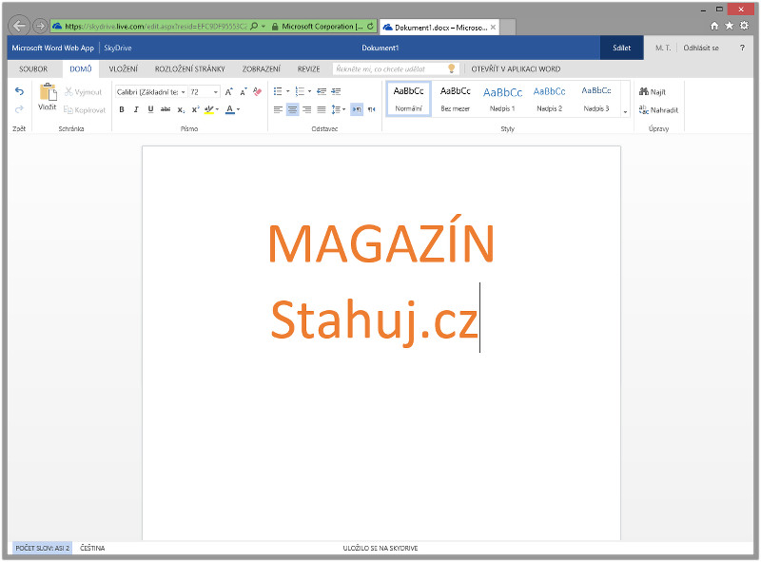The height and width of the screenshot is (562, 761).
Task: Open bullet list style dropdown
Action: (x=288, y=91)
